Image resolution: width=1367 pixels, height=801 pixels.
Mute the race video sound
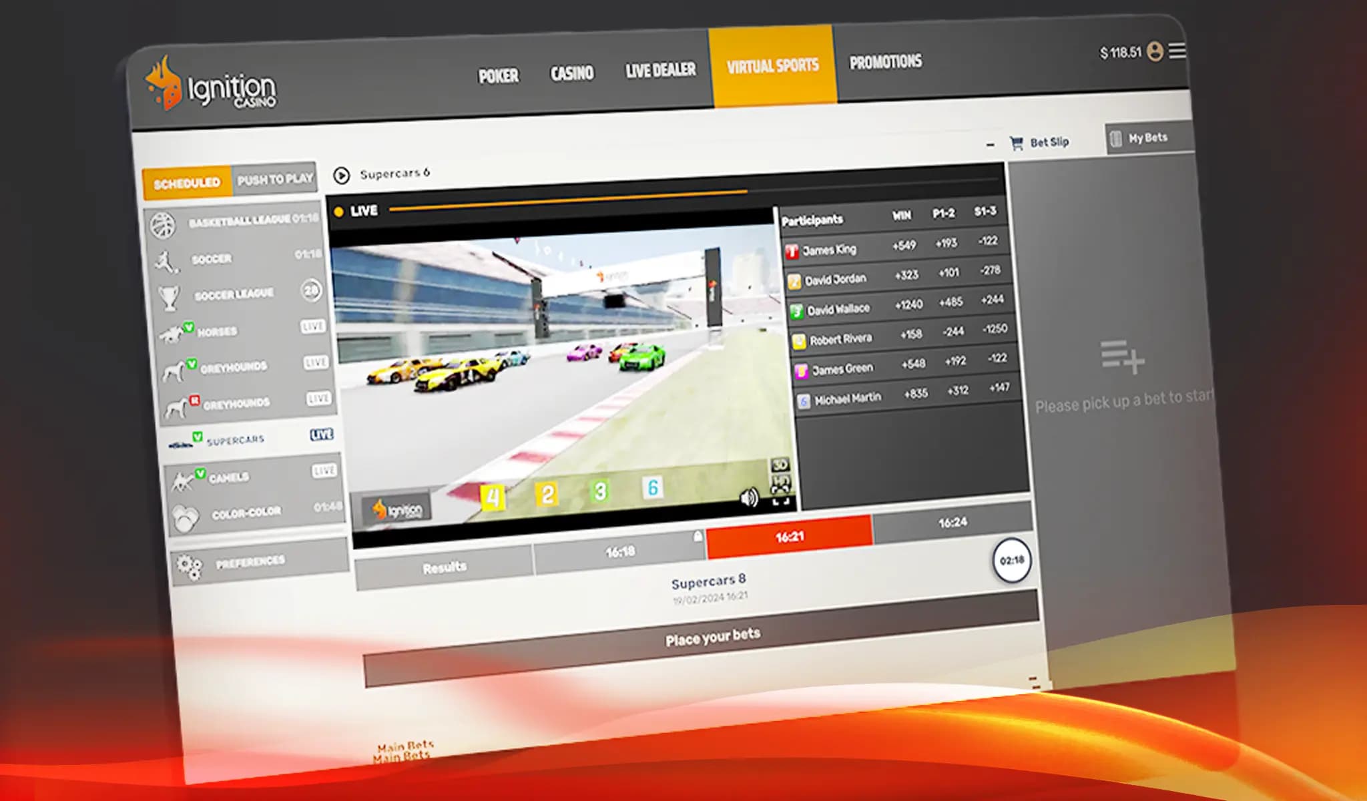[x=749, y=497]
